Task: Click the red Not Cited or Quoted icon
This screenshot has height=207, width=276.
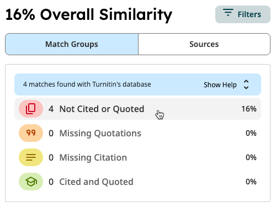Action: coord(31,109)
